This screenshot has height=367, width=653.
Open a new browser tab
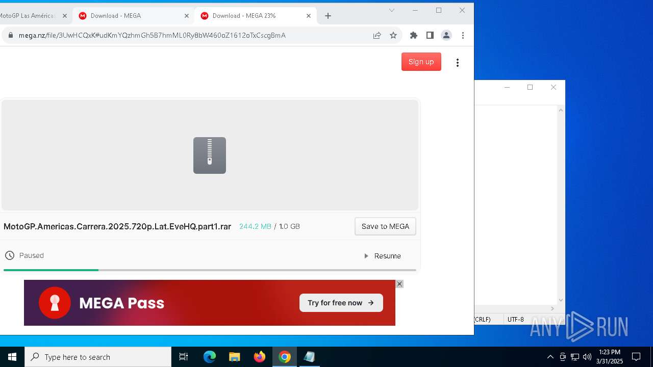[328, 16]
